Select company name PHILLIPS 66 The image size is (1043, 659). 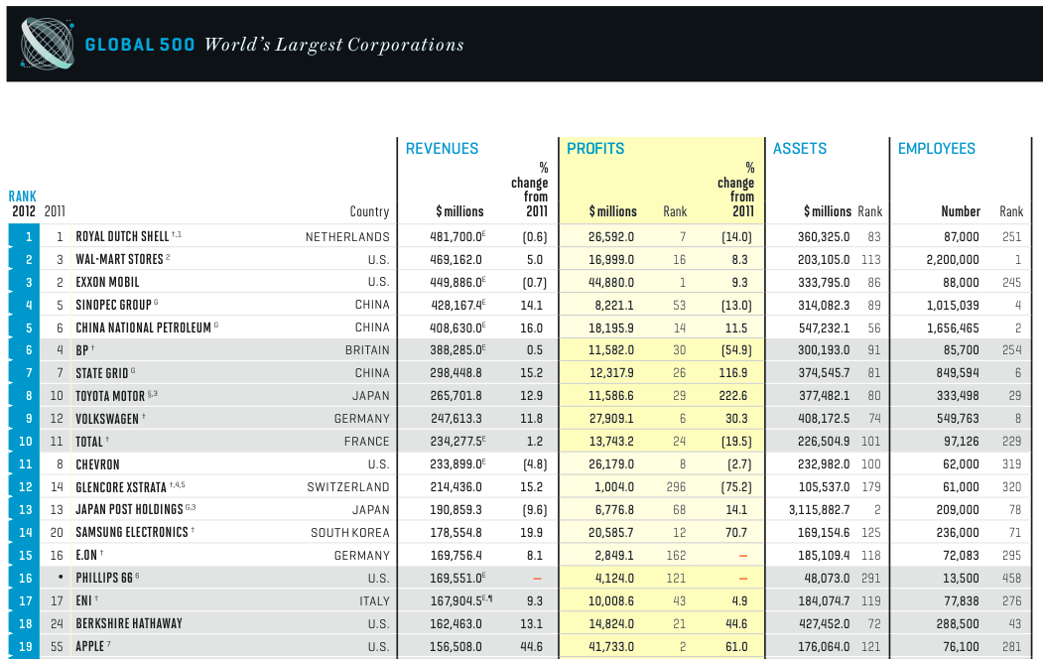click(x=104, y=579)
